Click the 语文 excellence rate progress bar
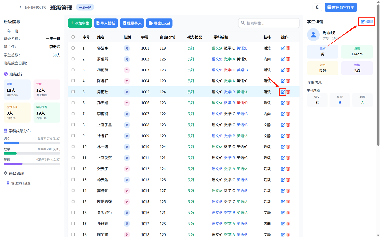Viewport: 380px width, 237px height. [x=32, y=143]
